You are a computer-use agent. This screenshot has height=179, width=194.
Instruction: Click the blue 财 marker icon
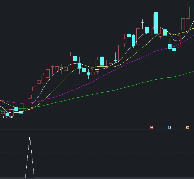tap(169, 127)
